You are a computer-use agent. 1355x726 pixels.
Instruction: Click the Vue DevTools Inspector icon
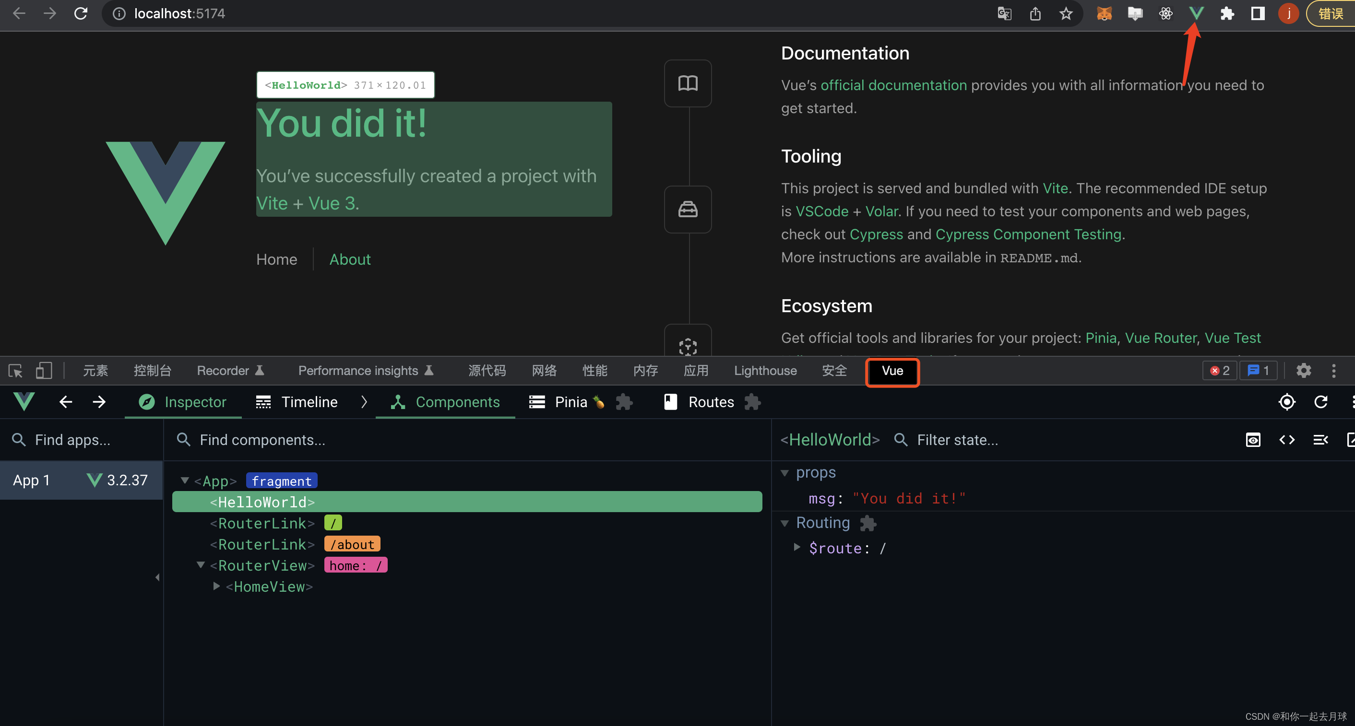pos(146,402)
